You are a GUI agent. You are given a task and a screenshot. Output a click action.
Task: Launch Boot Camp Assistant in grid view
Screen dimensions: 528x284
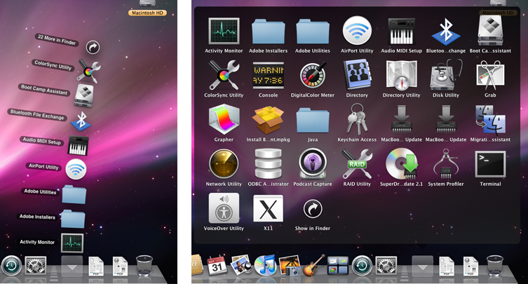pos(490,31)
